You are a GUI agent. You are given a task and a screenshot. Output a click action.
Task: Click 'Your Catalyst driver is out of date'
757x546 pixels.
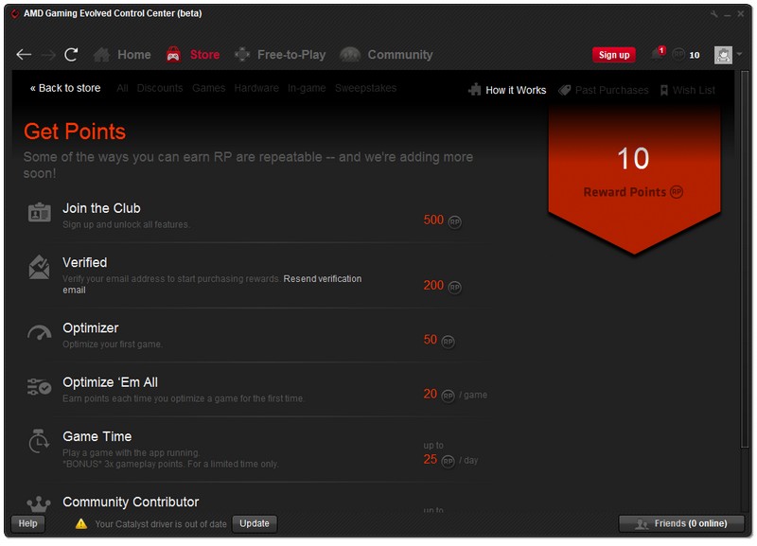pyautogui.click(x=161, y=524)
